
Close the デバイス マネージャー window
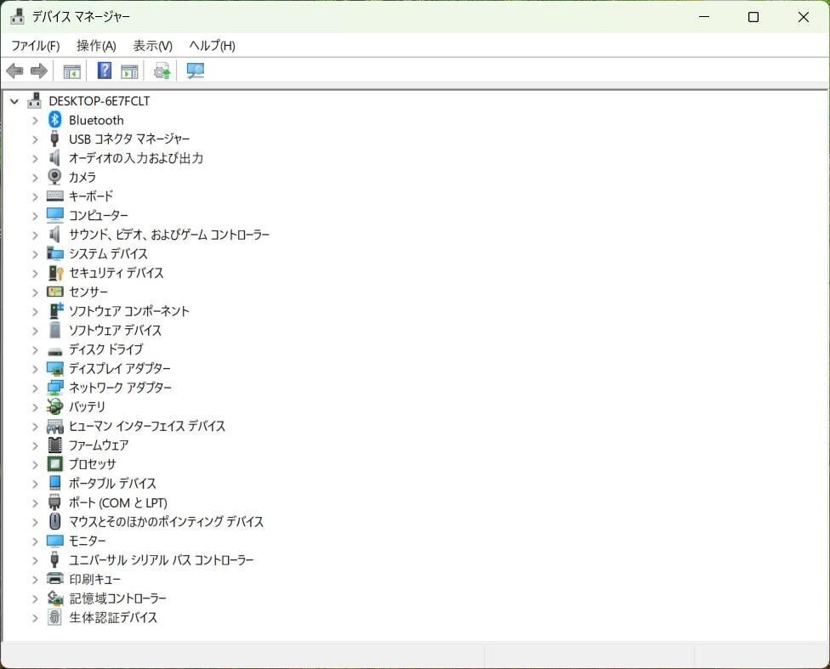pyautogui.click(x=803, y=17)
